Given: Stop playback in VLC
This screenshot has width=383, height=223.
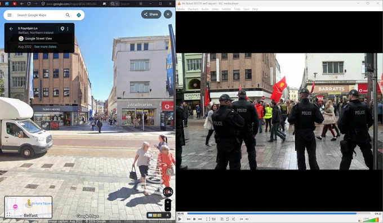Looking at the screenshot, I should coord(194,219).
